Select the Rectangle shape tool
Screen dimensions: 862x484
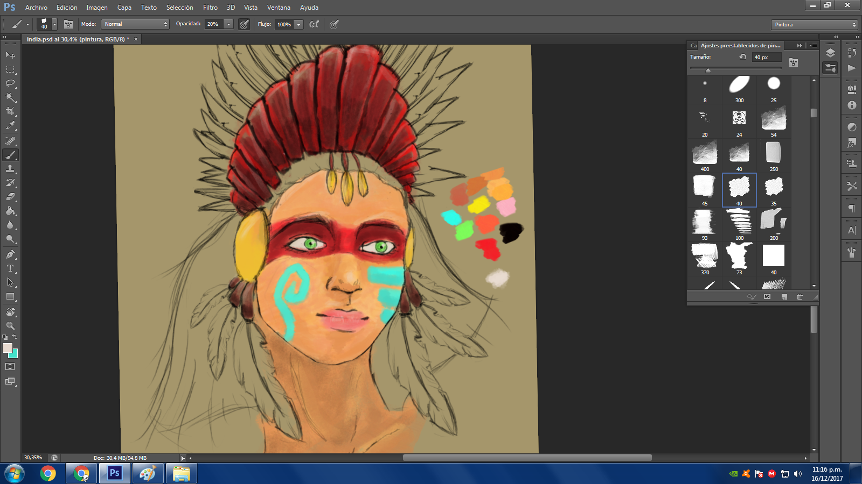pos(10,296)
